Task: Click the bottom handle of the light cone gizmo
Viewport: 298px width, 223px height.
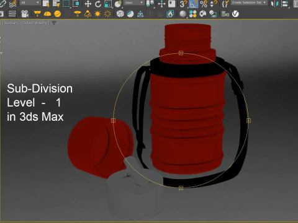Action: (x=181, y=188)
